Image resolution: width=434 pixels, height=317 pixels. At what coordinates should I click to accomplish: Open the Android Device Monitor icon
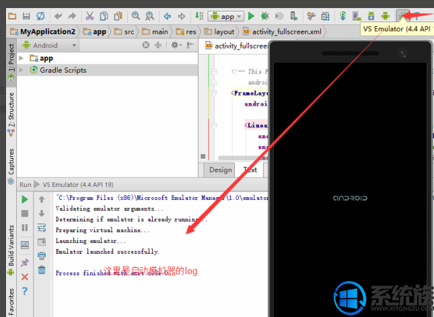(x=386, y=15)
